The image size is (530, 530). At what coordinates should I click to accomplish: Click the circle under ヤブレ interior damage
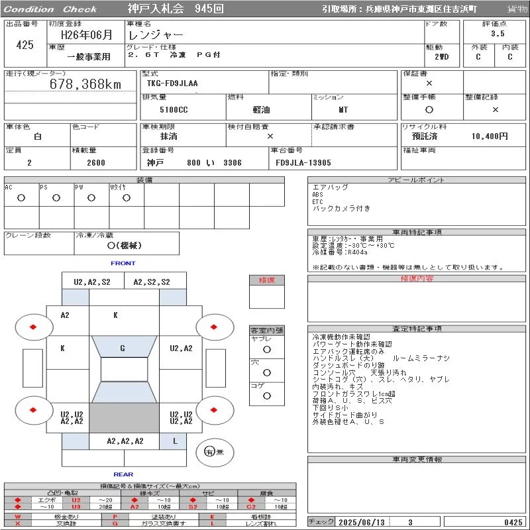[267, 350]
